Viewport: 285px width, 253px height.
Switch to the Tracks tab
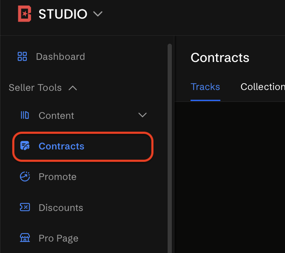[205, 87]
